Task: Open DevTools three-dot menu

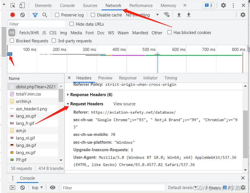Action: [233, 6]
